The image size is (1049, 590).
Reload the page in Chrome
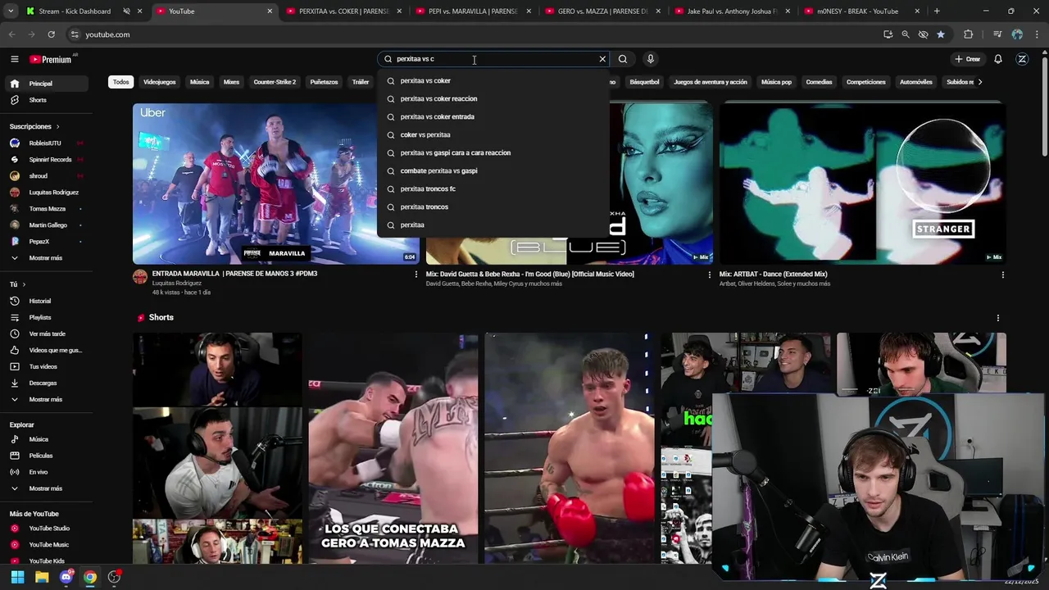[x=51, y=34]
